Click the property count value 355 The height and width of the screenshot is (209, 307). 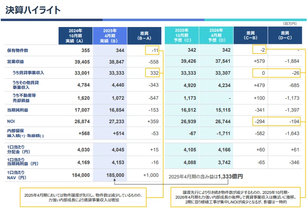point(86,50)
